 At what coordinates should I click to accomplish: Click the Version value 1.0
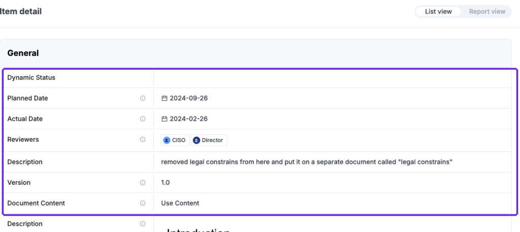coord(166,182)
